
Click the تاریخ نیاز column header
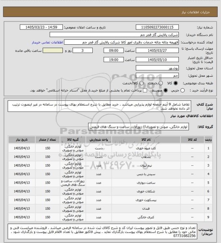(22, 140)
